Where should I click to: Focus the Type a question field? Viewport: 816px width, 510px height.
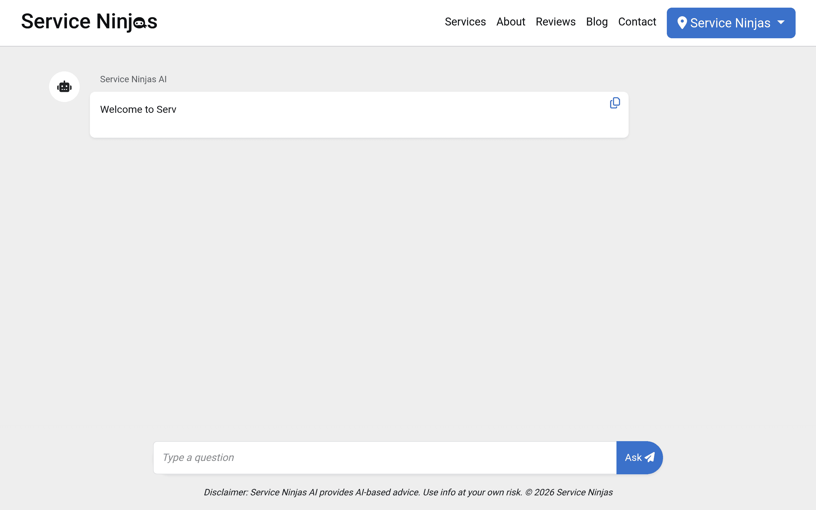pyautogui.click(x=385, y=458)
